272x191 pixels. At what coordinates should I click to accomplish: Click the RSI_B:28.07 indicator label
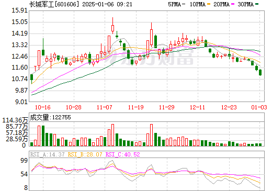tap(85, 154)
